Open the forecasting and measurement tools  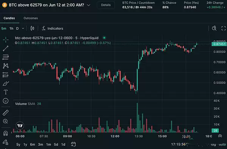tap(6, 75)
